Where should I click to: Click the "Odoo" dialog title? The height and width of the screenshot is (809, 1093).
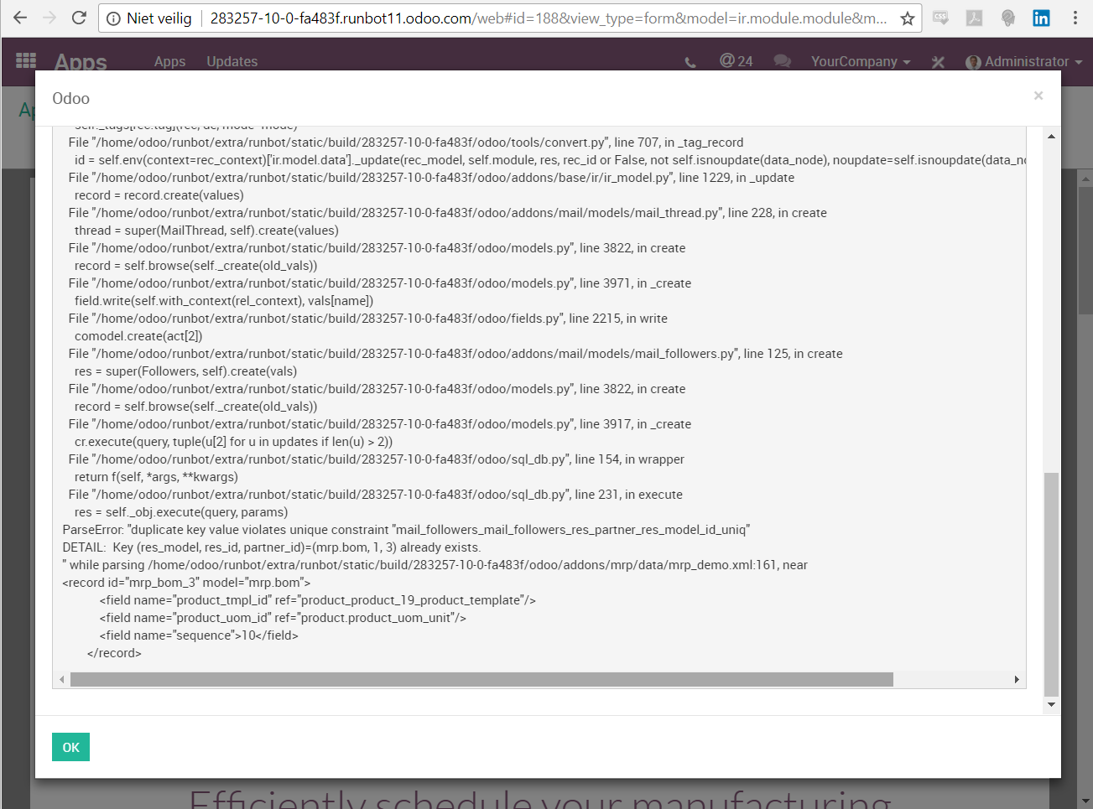70,98
